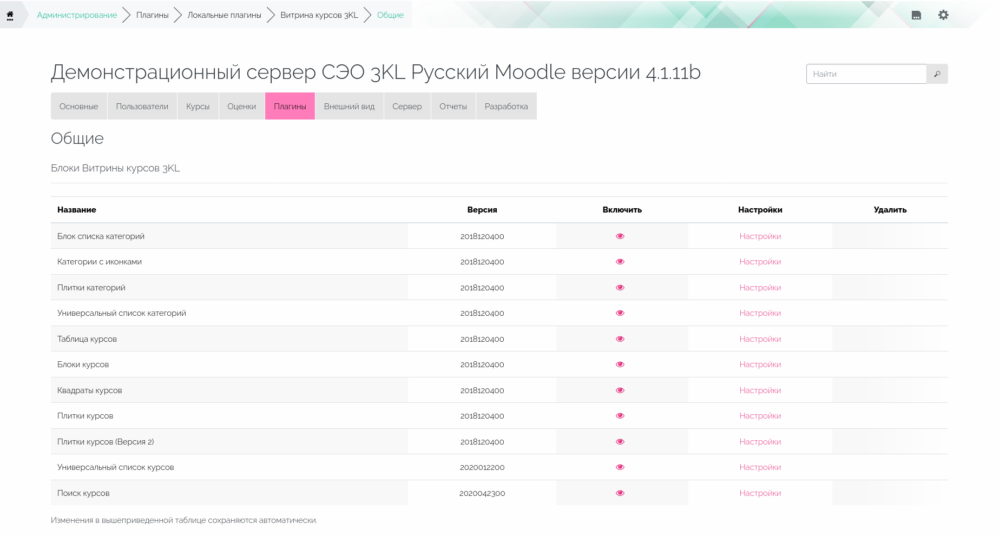Open the Оценки tab
The height and width of the screenshot is (537, 1000).
coord(242,106)
